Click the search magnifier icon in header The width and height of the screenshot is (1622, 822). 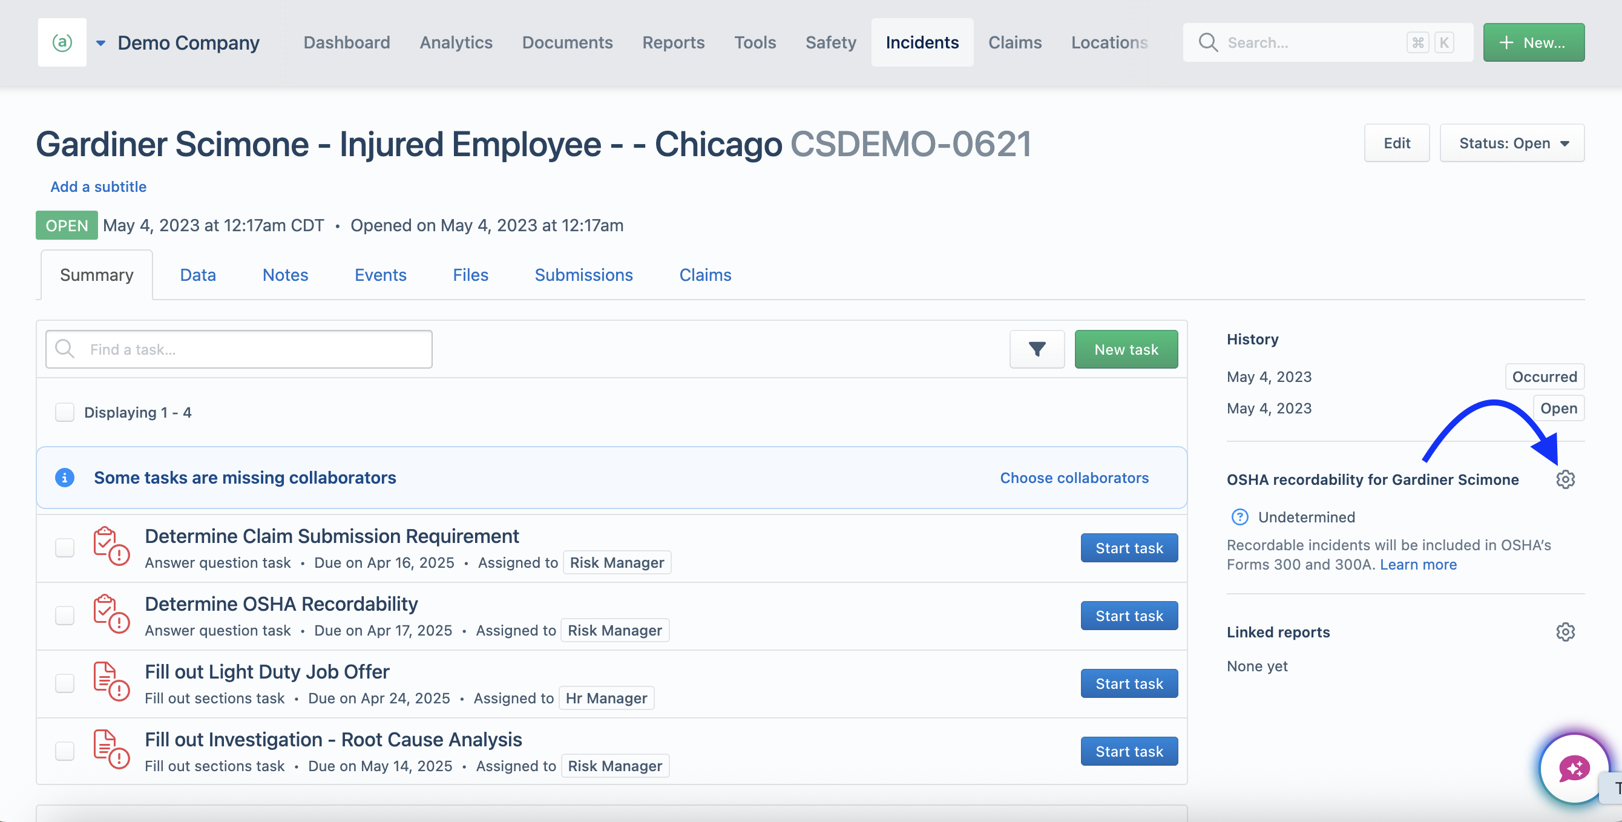(x=1207, y=42)
